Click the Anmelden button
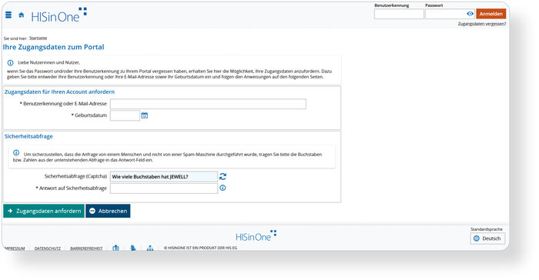This screenshot has height=280, width=539. [491, 14]
